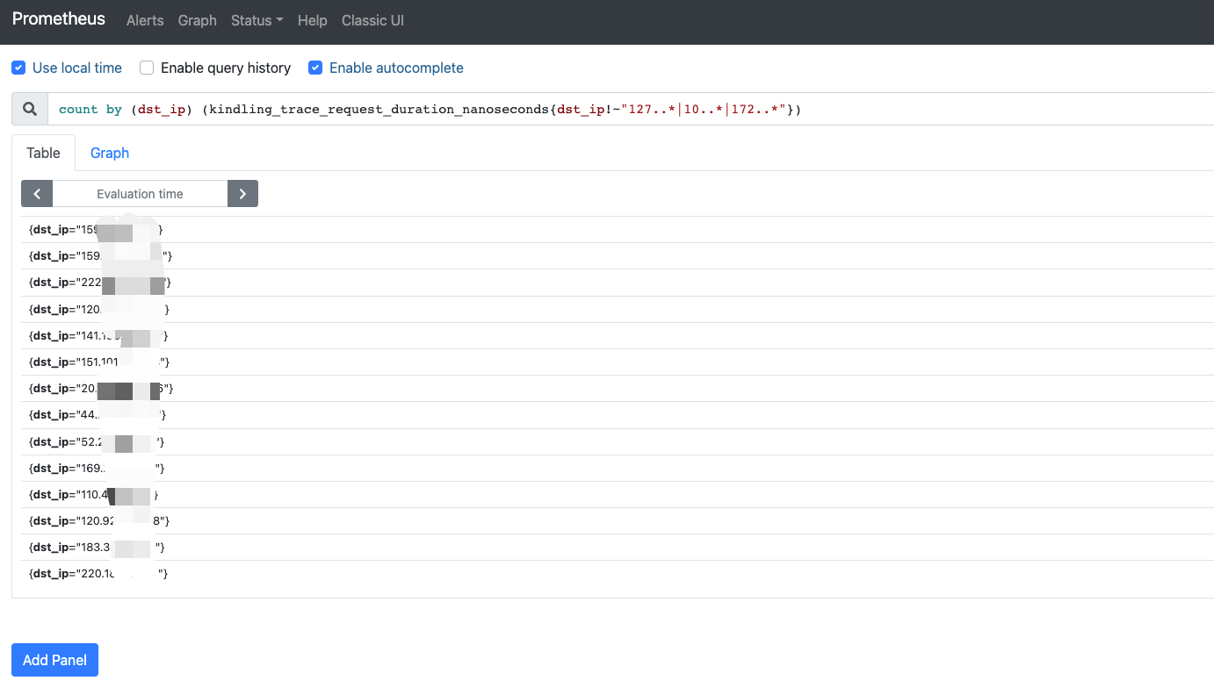Viewport: 1214px width, 695px height.
Task: Click the Prometheus brand link
Action: [x=59, y=19]
